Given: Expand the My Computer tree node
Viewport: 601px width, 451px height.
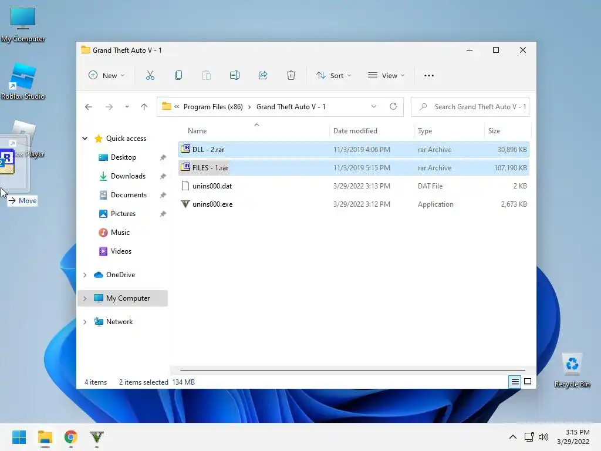Looking at the screenshot, I should [85, 298].
